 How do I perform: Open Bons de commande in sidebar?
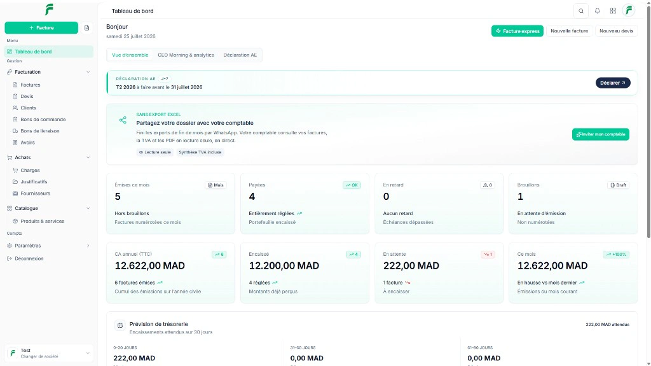43,120
